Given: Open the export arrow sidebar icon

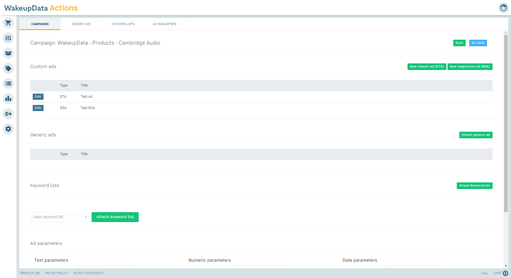Looking at the screenshot, I should click(x=8, y=114).
